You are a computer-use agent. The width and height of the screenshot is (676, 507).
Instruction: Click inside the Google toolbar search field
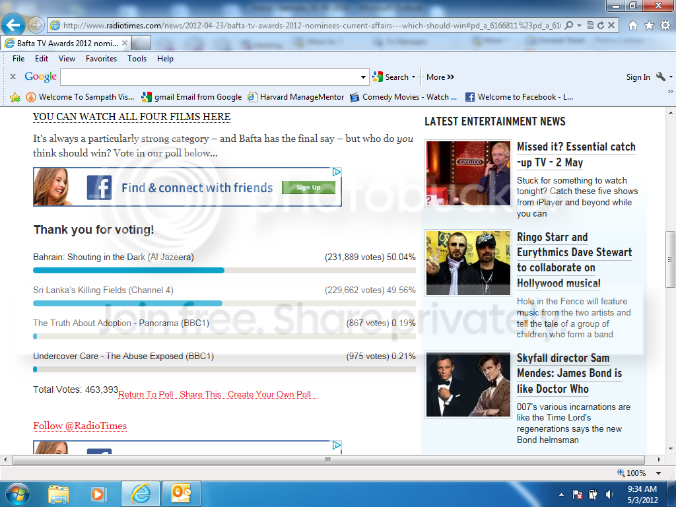[211, 77]
